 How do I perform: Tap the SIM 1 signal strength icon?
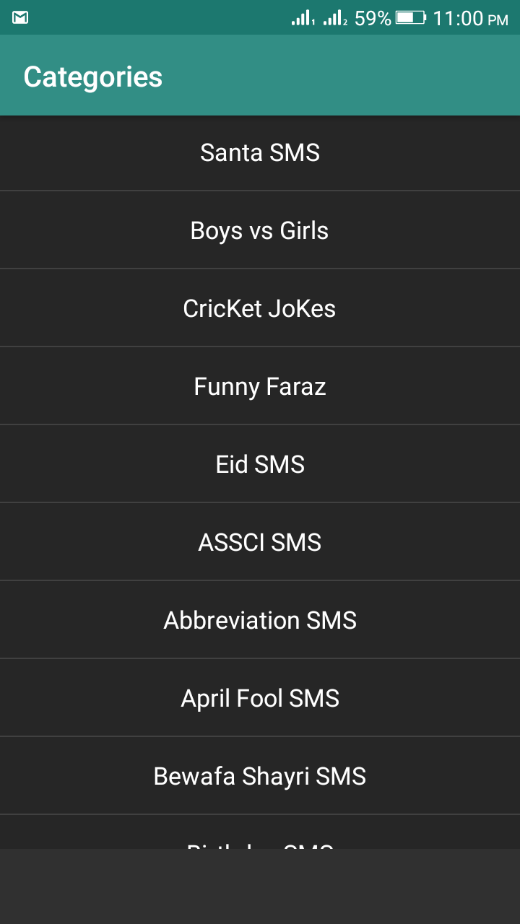pos(303,18)
